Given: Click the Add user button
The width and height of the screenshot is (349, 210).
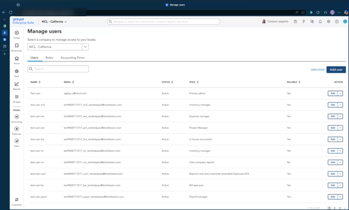Looking at the screenshot, I should coord(336,69).
